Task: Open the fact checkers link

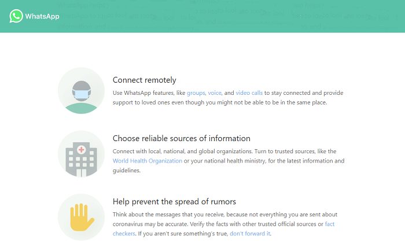Action: 330,224
